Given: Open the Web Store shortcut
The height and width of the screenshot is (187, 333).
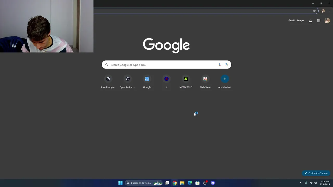Looking at the screenshot, I should pos(205,82).
